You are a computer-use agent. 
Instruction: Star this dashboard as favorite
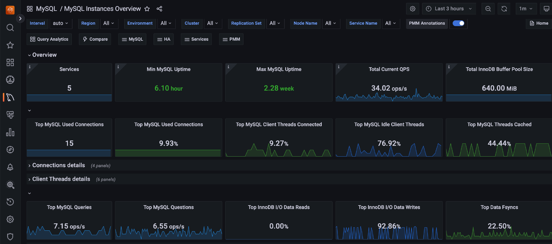147,9
